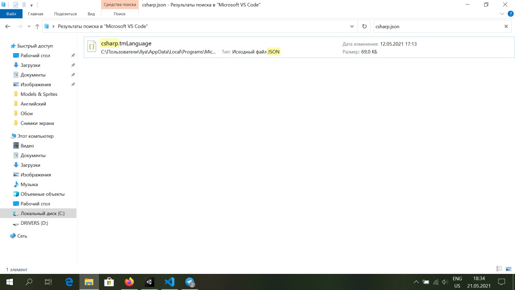Open Сеть in navigation pane

(x=22, y=236)
